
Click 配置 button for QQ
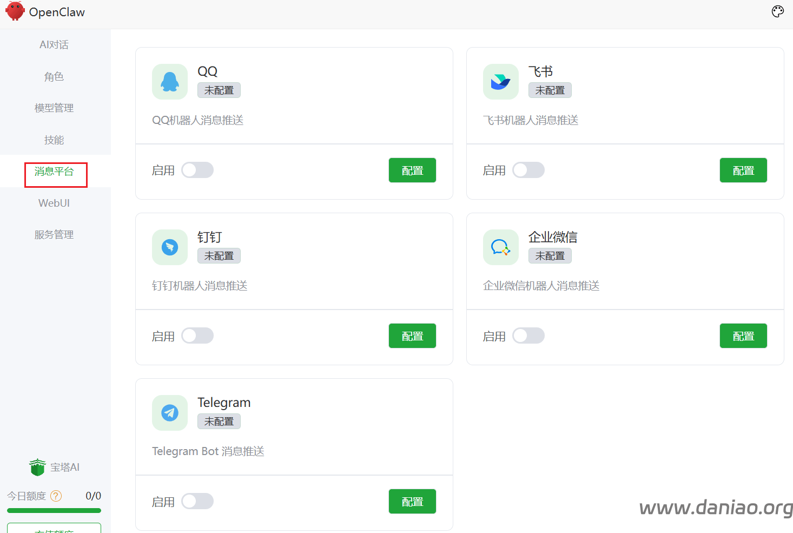[x=412, y=170]
